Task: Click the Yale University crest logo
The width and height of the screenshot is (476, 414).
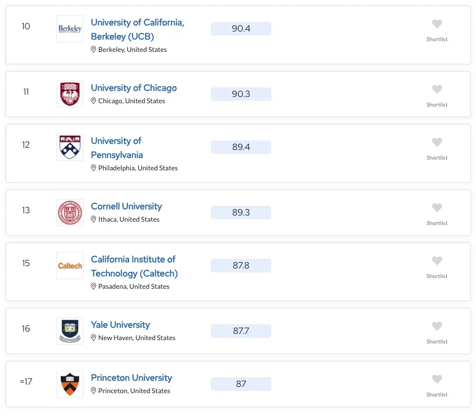Action: click(70, 331)
